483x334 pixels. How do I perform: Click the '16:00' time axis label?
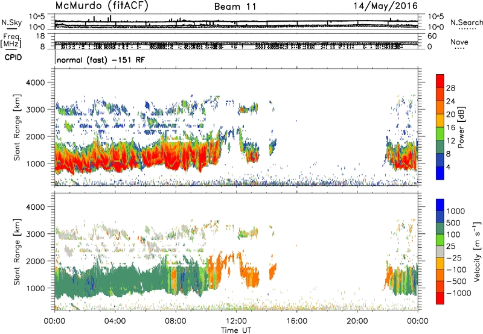(296, 321)
